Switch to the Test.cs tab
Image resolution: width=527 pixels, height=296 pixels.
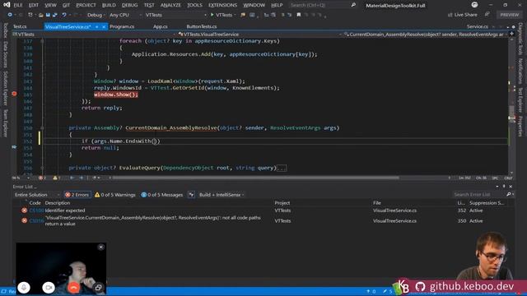pyautogui.click(x=20, y=26)
